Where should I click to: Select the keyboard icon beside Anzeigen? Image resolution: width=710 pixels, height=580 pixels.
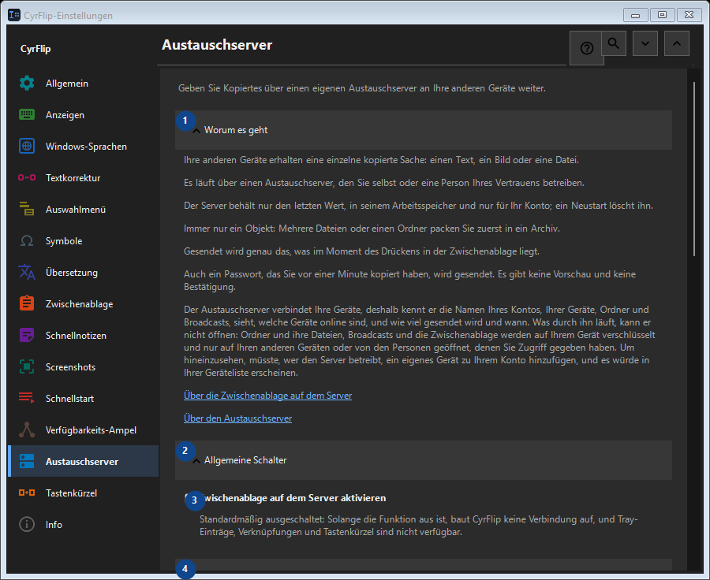pos(27,115)
